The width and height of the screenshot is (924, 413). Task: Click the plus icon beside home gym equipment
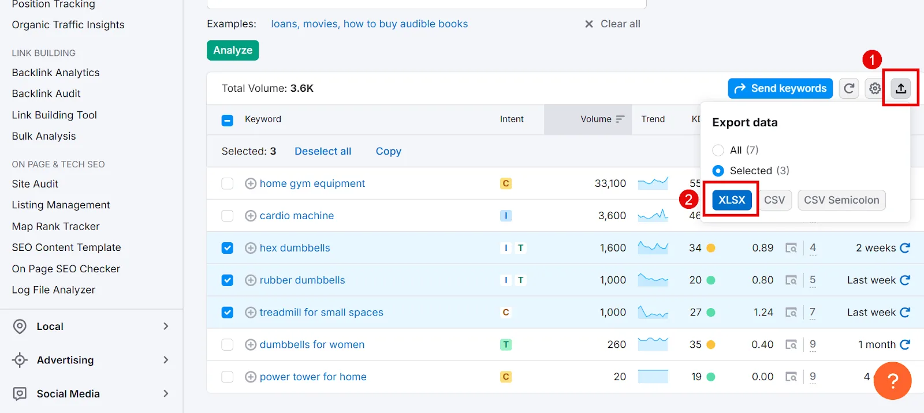point(251,183)
